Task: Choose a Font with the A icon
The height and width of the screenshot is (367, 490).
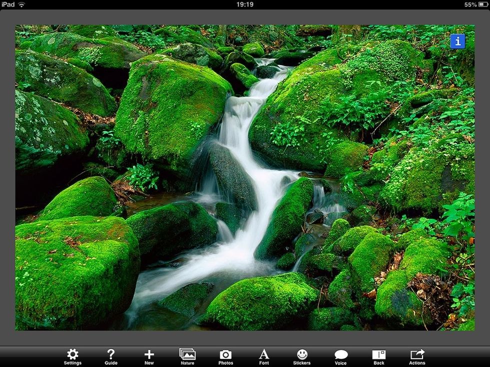Action: (x=264, y=357)
